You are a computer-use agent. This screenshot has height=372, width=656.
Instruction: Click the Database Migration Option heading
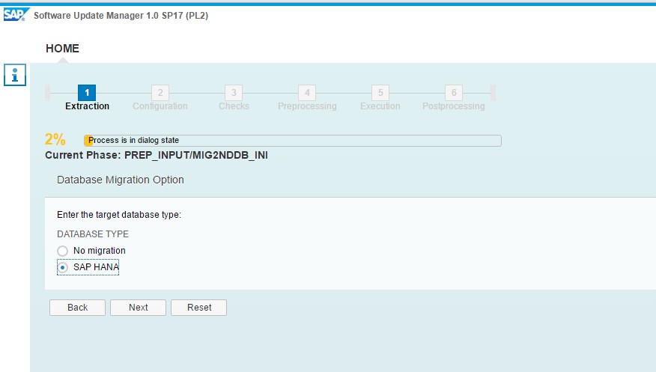[121, 180]
